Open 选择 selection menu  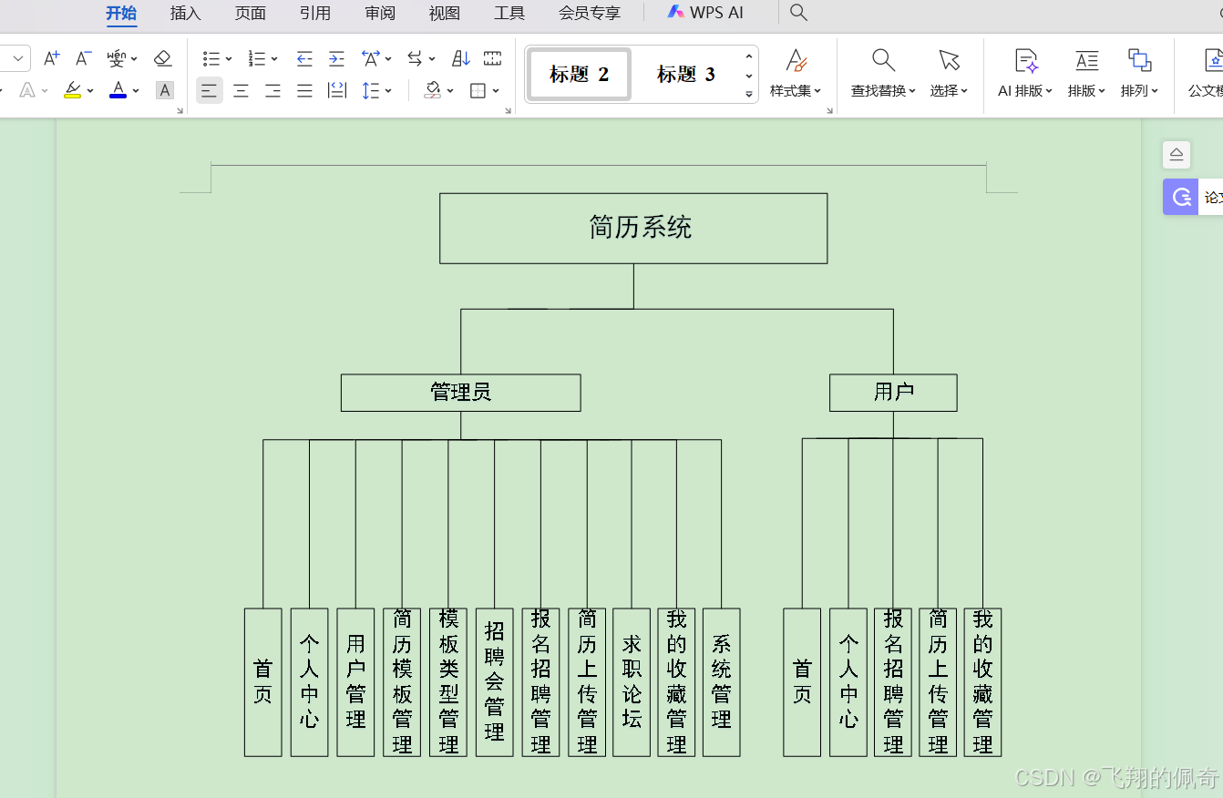click(x=949, y=73)
